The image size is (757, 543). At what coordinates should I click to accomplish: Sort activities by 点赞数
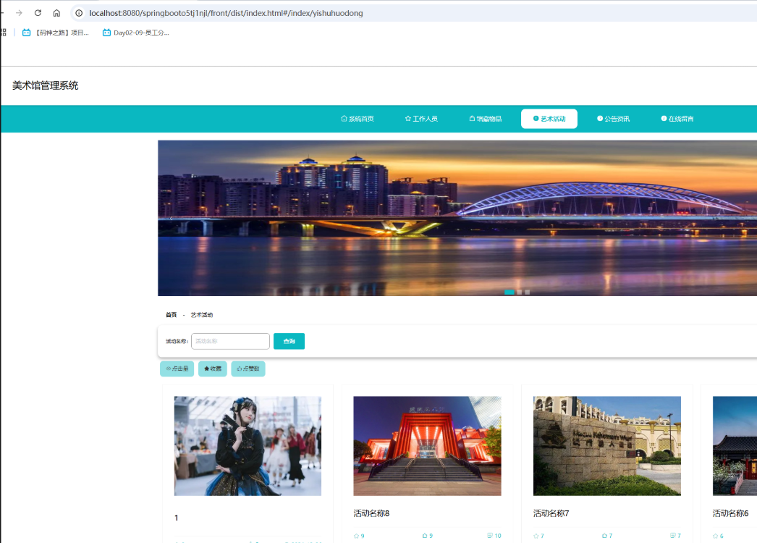[x=248, y=369]
